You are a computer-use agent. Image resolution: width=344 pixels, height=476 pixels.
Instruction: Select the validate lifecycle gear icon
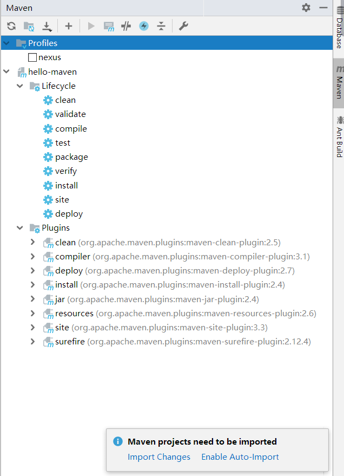(x=48, y=114)
